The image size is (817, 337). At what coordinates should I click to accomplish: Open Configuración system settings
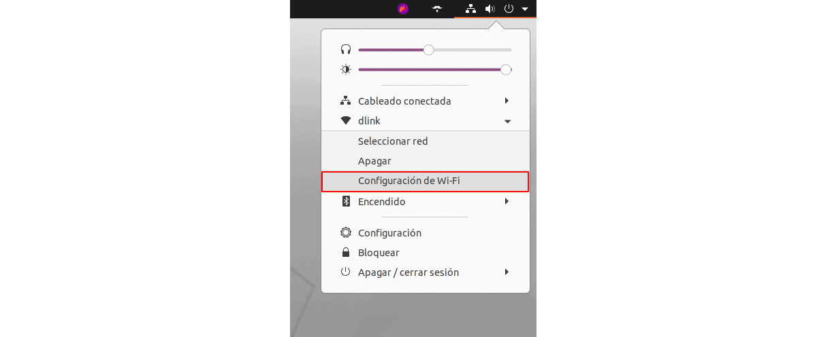[x=426, y=232]
